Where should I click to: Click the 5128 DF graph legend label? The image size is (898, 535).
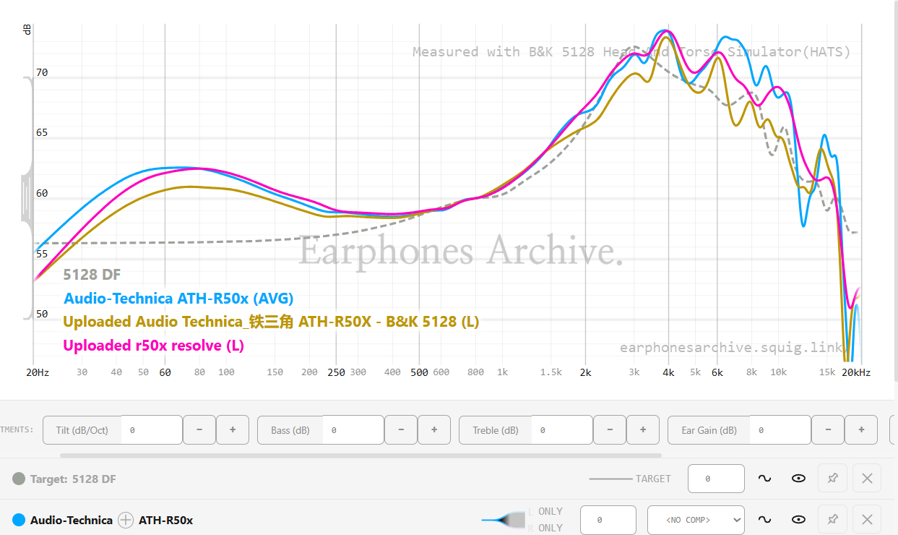tap(92, 275)
